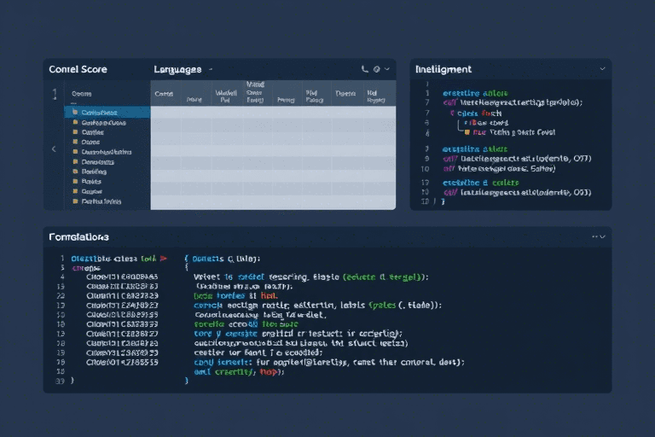Image resolution: width=655 pixels, height=437 pixels.
Task: Select the highlighted folder row in the tree
Action: pyautogui.click(x=107, y=112)
